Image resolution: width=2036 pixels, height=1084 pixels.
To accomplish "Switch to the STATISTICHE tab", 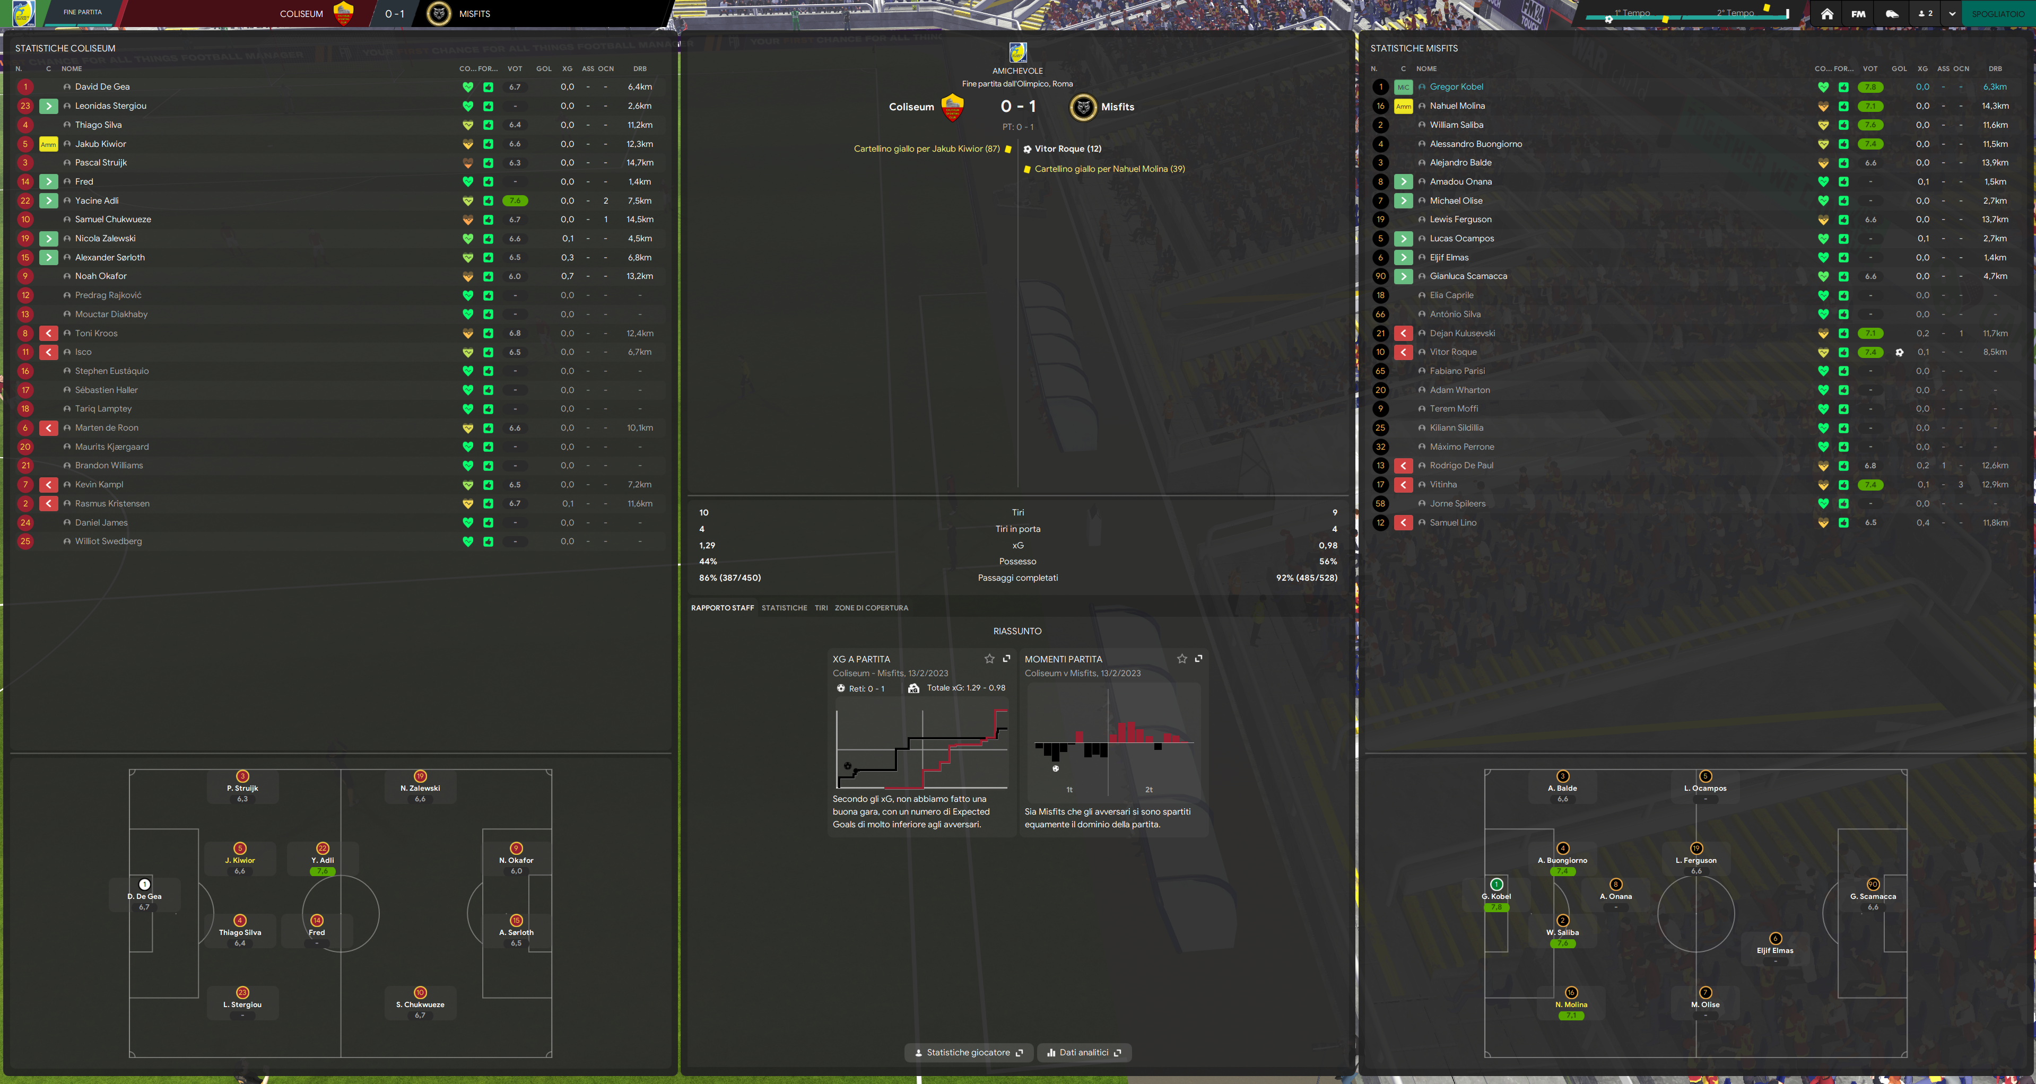I will (784, 608).
